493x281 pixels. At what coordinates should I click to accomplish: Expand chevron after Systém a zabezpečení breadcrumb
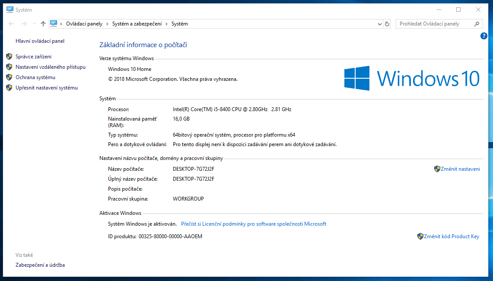click(166, 24)
